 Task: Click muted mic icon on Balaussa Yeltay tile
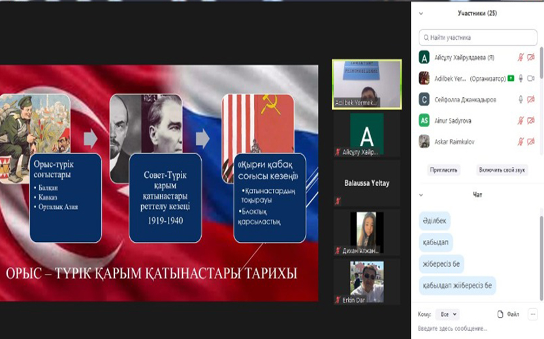[x=338, y=201]
